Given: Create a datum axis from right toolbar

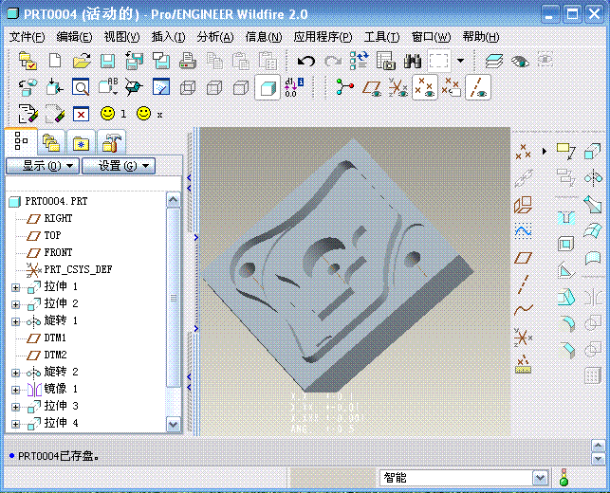Looking at the screenshot, I should [524, 284].
